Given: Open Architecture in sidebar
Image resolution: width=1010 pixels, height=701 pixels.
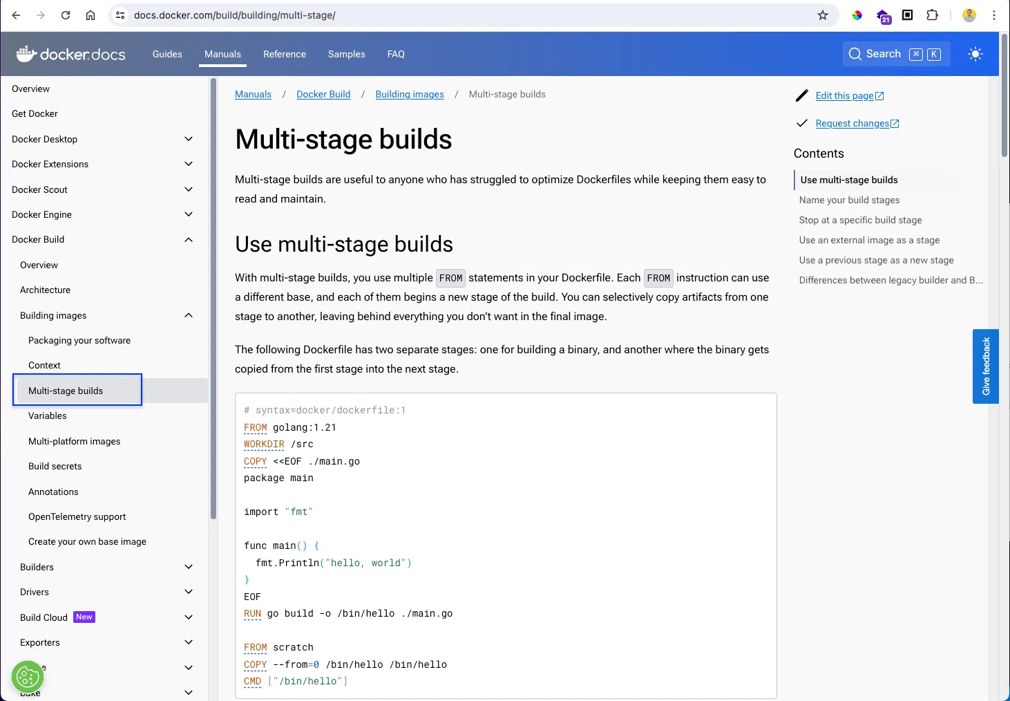Looking at the screenshot, I should (45, 290).
